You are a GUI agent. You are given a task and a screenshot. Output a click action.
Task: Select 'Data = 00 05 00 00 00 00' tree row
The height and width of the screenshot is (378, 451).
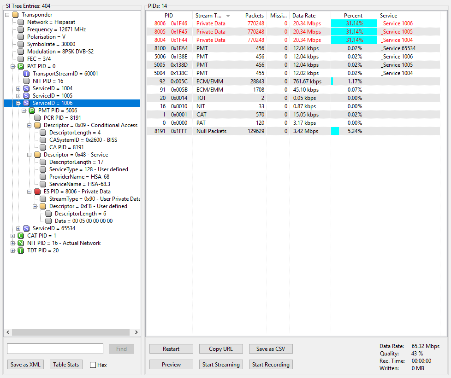tap(84, 221)
